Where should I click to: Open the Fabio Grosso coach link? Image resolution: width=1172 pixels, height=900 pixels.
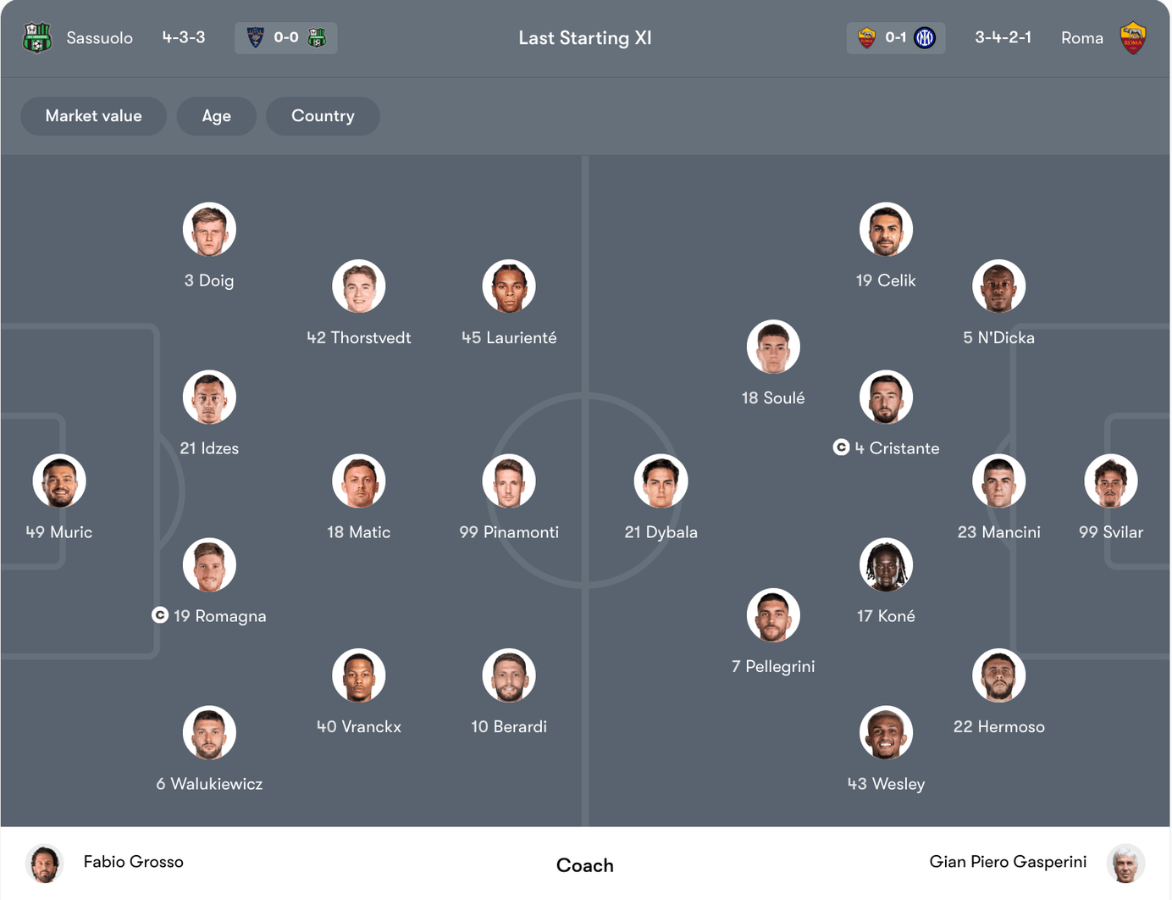coord(133,862)
